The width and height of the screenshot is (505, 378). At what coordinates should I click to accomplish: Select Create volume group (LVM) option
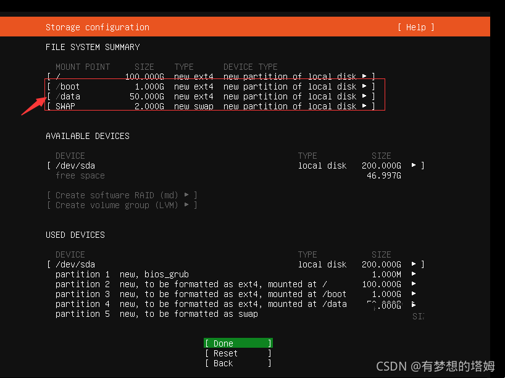tap(122, 205)
